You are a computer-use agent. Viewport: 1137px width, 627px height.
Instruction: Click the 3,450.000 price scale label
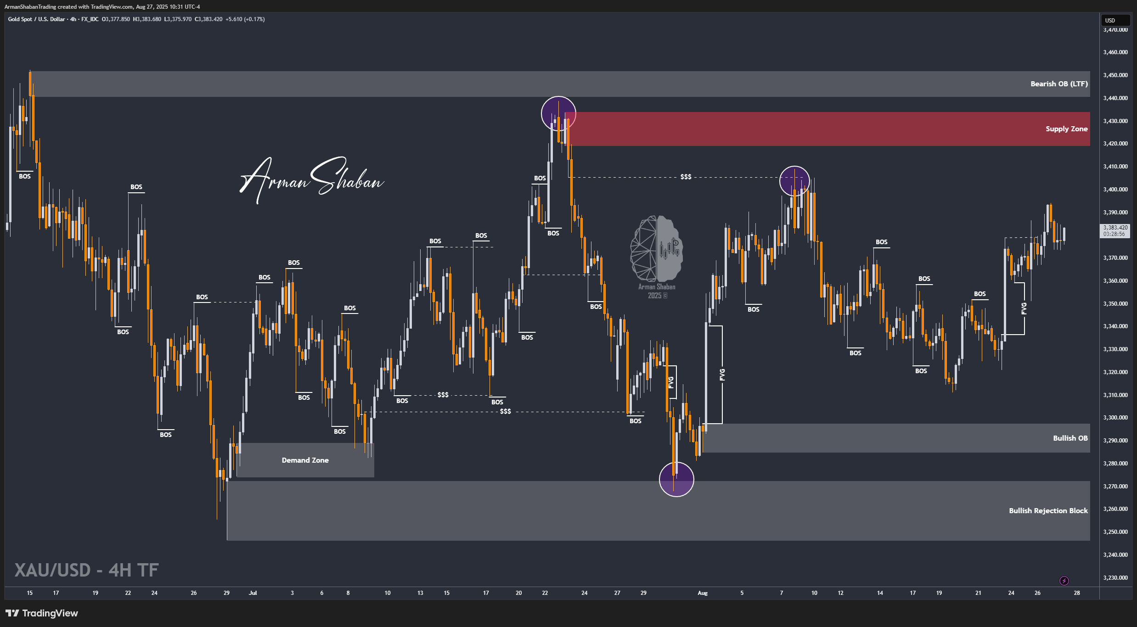tap(1115, 75)
